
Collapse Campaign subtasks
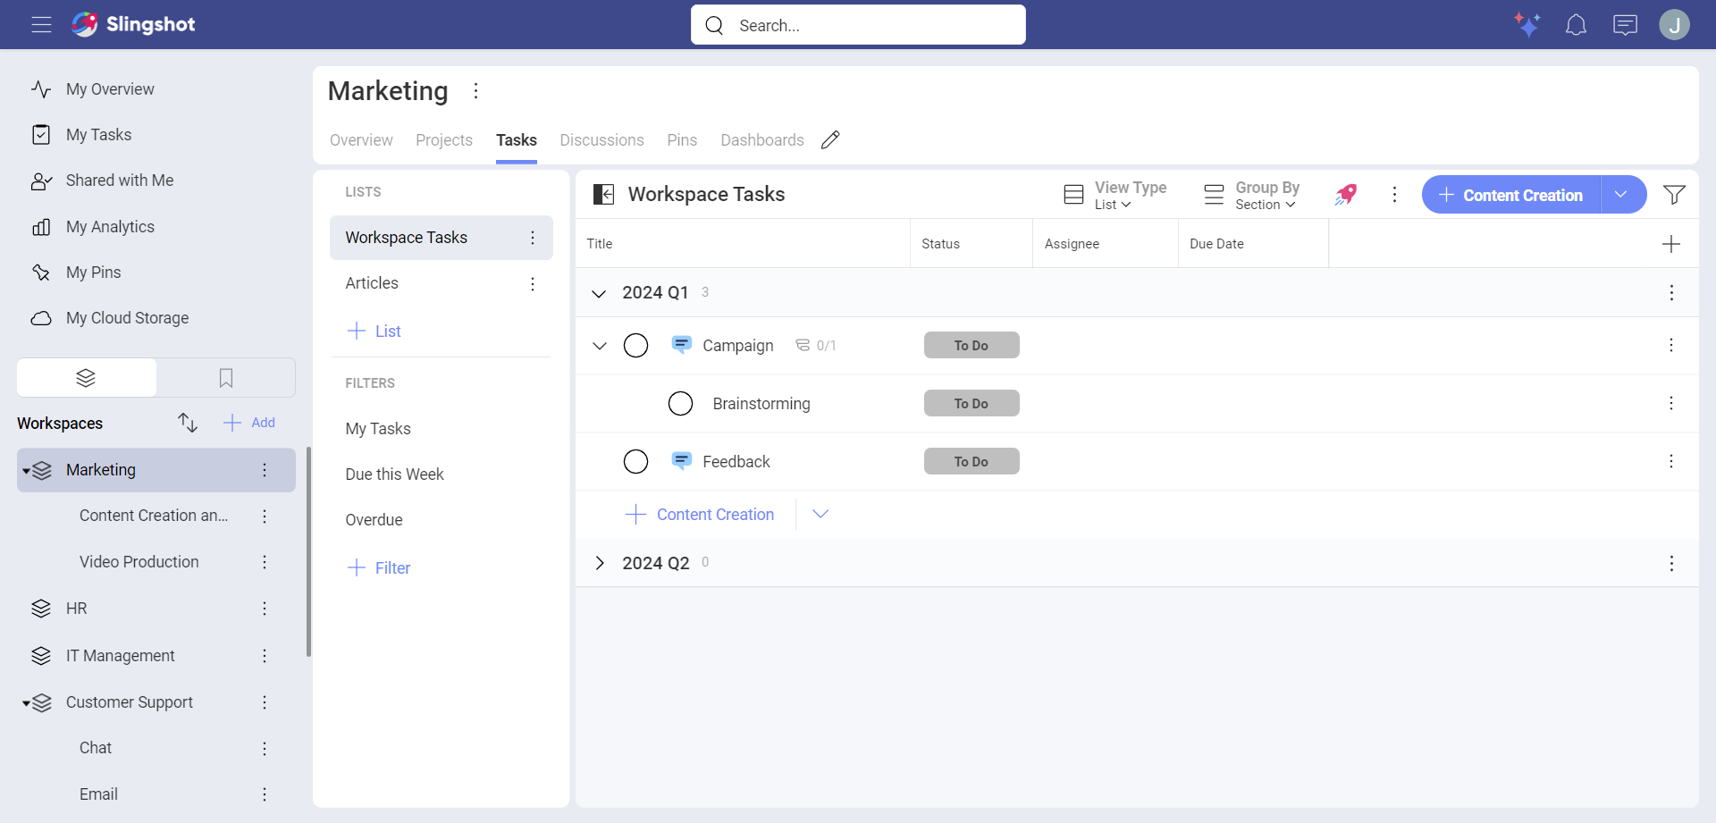599,346
